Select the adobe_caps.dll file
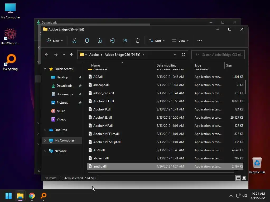Image resolution: width=270 pixels, height=202 pixels. pos(165,93)
